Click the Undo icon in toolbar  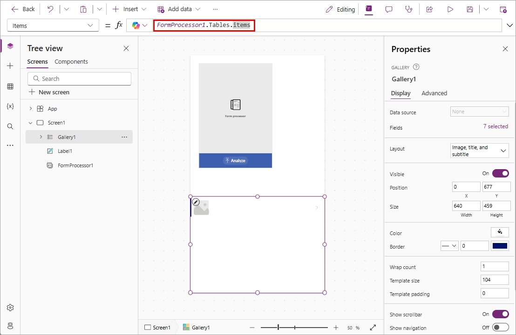[x=50, y=9]
